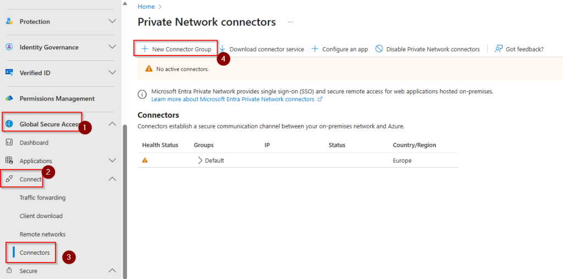
Task: Click the Applications grid icon
Action: click(x=9, y=161)
